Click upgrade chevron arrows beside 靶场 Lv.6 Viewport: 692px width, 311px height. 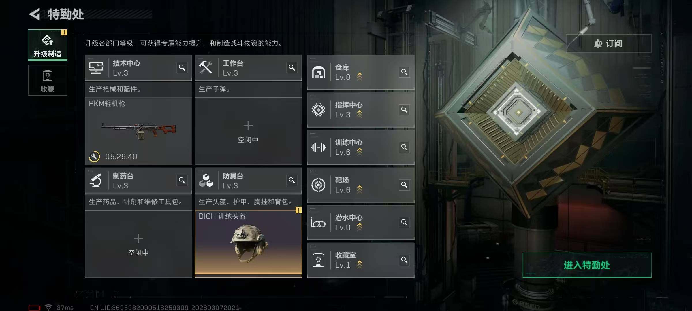(359, 189)
